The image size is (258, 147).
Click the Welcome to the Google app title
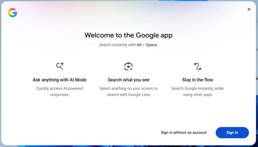click(x=128, y=35)
